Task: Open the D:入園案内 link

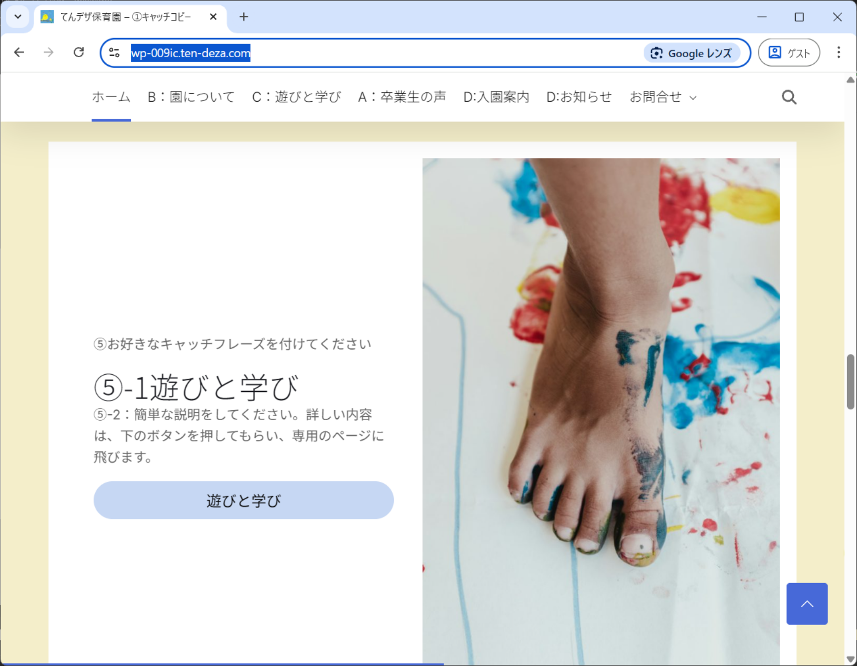Action: [x=496, y=97]
